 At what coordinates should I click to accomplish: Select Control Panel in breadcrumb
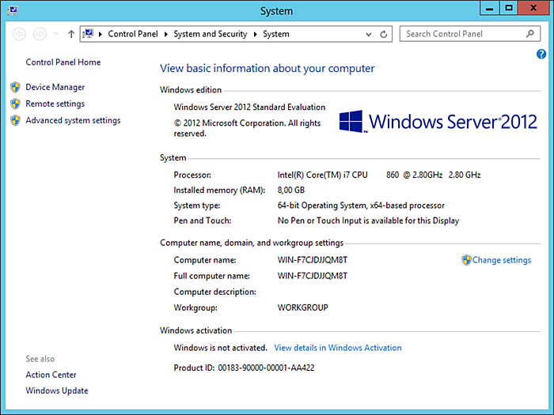133,34
